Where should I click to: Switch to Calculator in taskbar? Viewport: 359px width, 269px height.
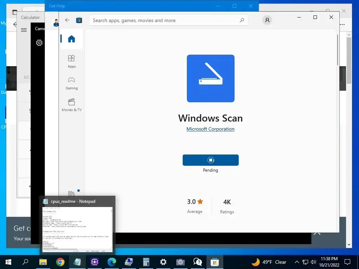(146, 262)
